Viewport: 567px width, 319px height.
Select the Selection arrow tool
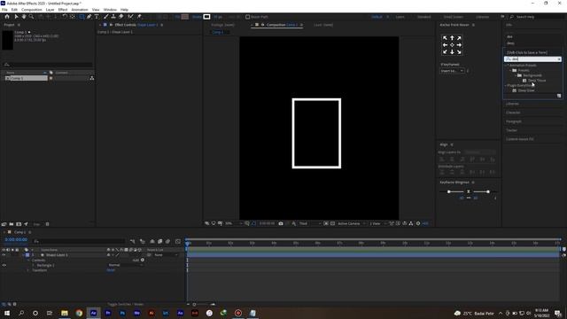(16, 17)
